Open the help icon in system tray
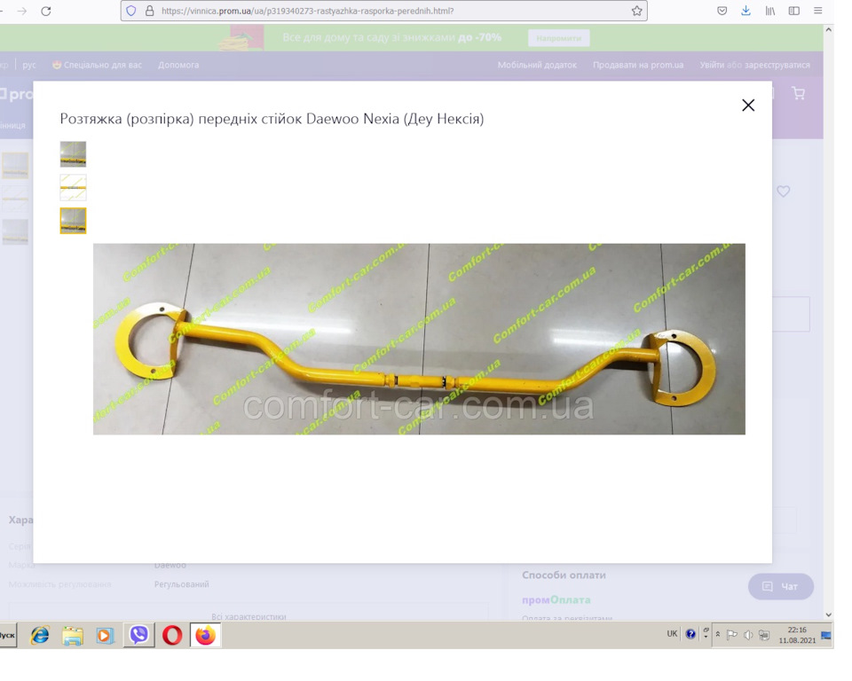 pyautogui.click(x=690, y=634)
